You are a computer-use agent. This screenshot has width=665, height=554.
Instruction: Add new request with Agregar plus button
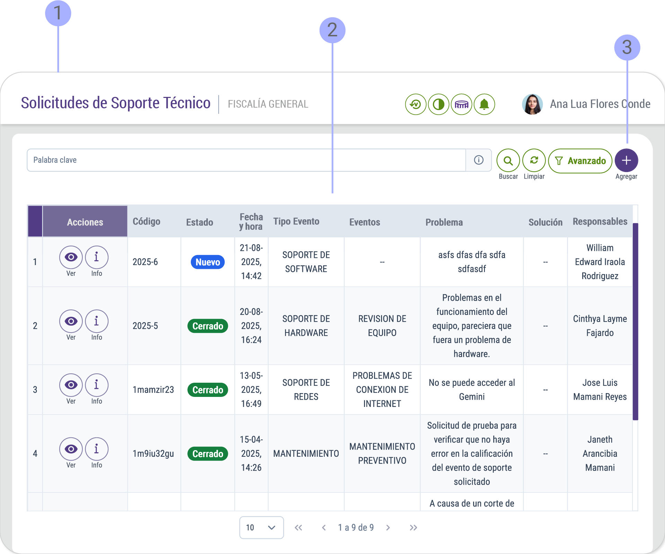(x=626, y=161)
